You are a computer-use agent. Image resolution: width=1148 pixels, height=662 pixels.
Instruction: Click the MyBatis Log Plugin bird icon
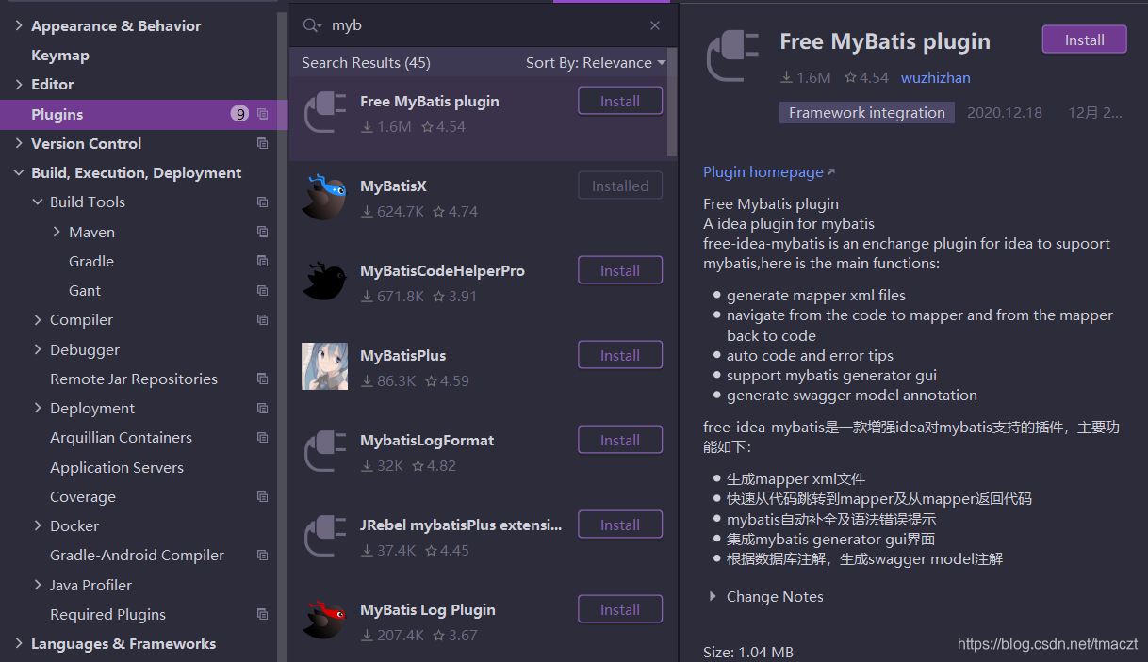tap(324, 621)
